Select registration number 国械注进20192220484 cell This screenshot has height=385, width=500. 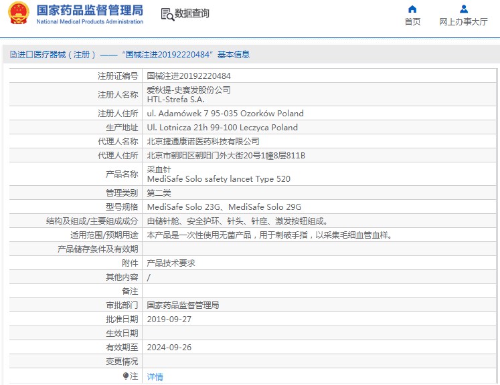coord(189,76)
